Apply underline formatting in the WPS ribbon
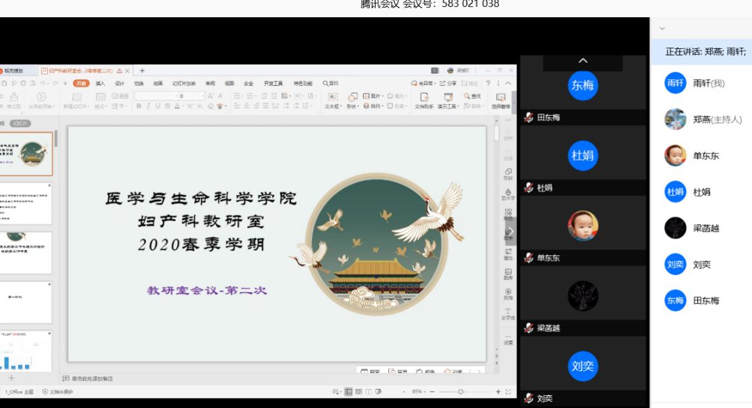The height and width of the screenshot is (408, 752). pyautogui.click(x=157, y=106)
